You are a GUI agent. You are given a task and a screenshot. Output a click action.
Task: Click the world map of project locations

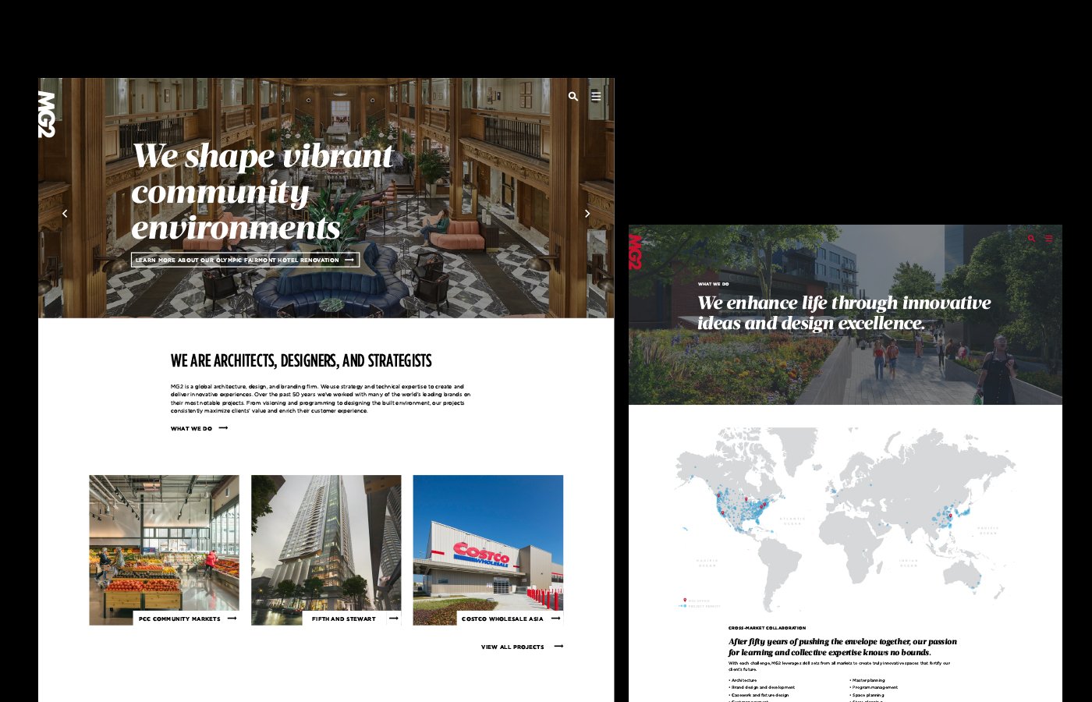pos(845,519)
